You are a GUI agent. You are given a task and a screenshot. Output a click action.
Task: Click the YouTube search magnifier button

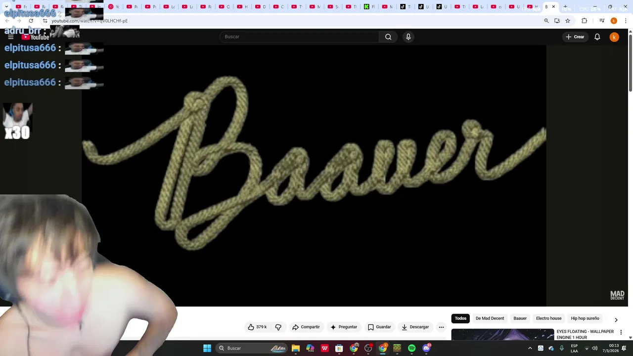pos(388,37)
